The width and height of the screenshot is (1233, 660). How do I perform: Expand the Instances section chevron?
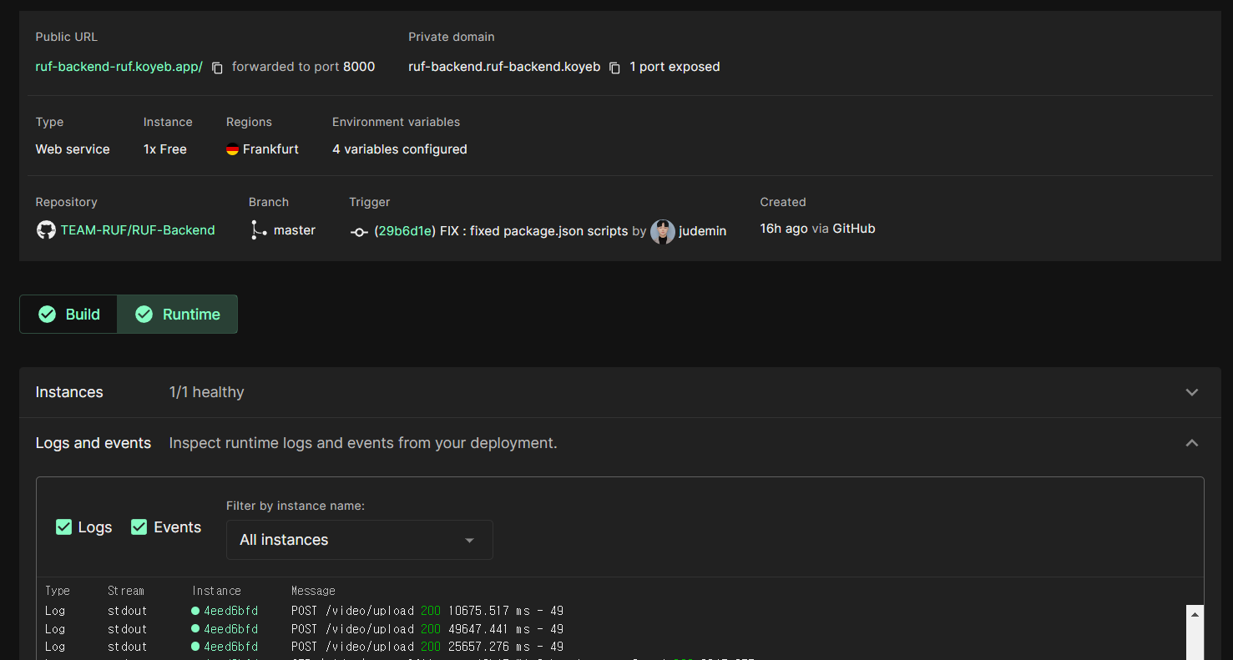point(1192,392)
